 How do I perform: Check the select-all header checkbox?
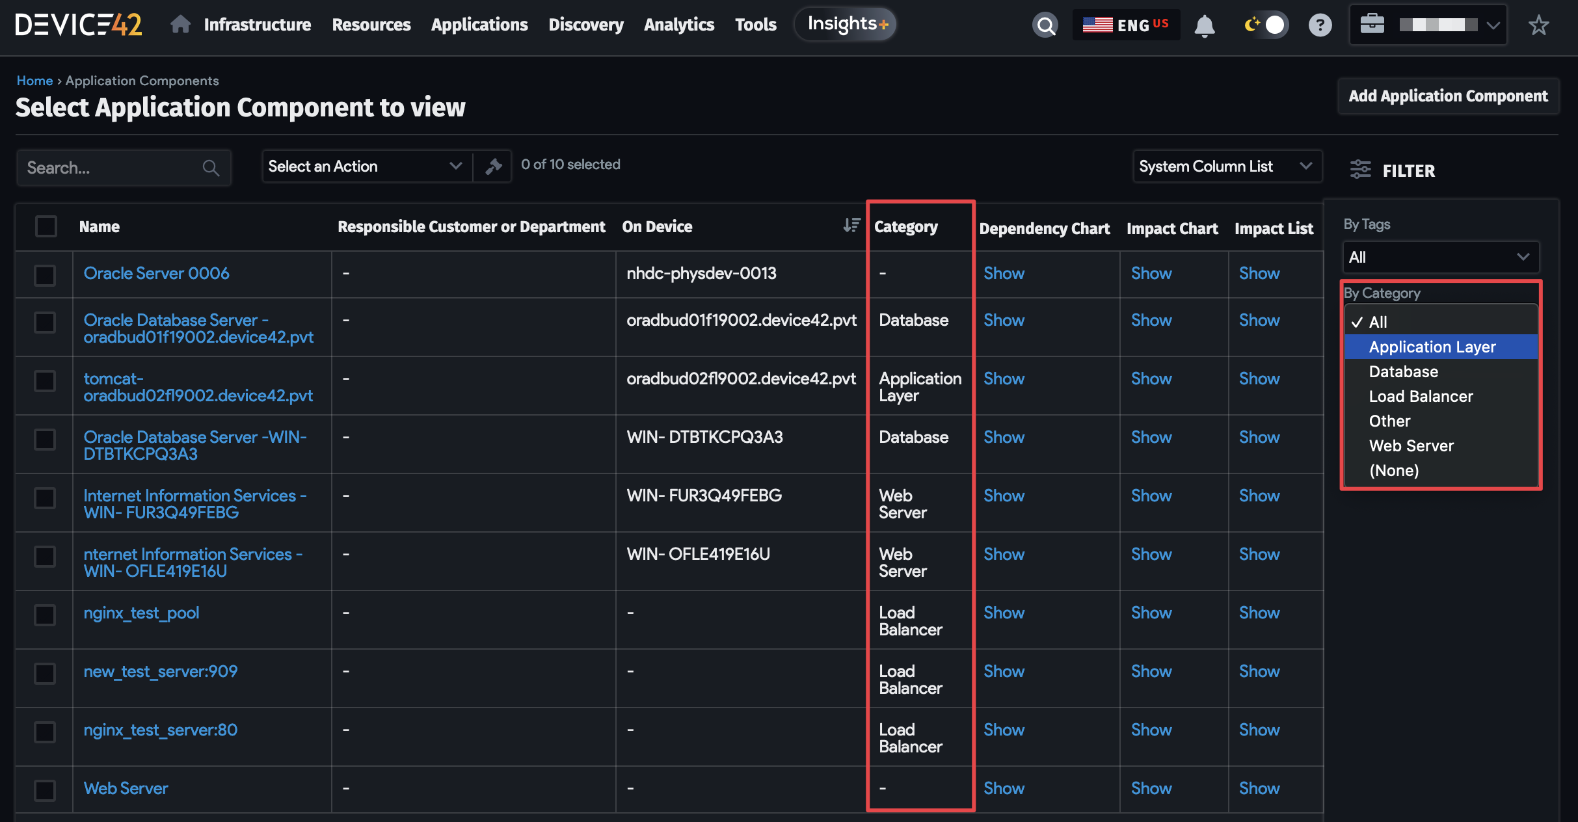tap(46, 226)
